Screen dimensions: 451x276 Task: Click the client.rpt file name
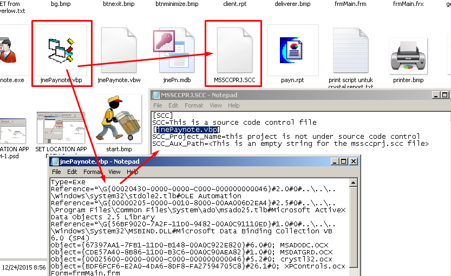pyautogui.click(x=235, y=4)
